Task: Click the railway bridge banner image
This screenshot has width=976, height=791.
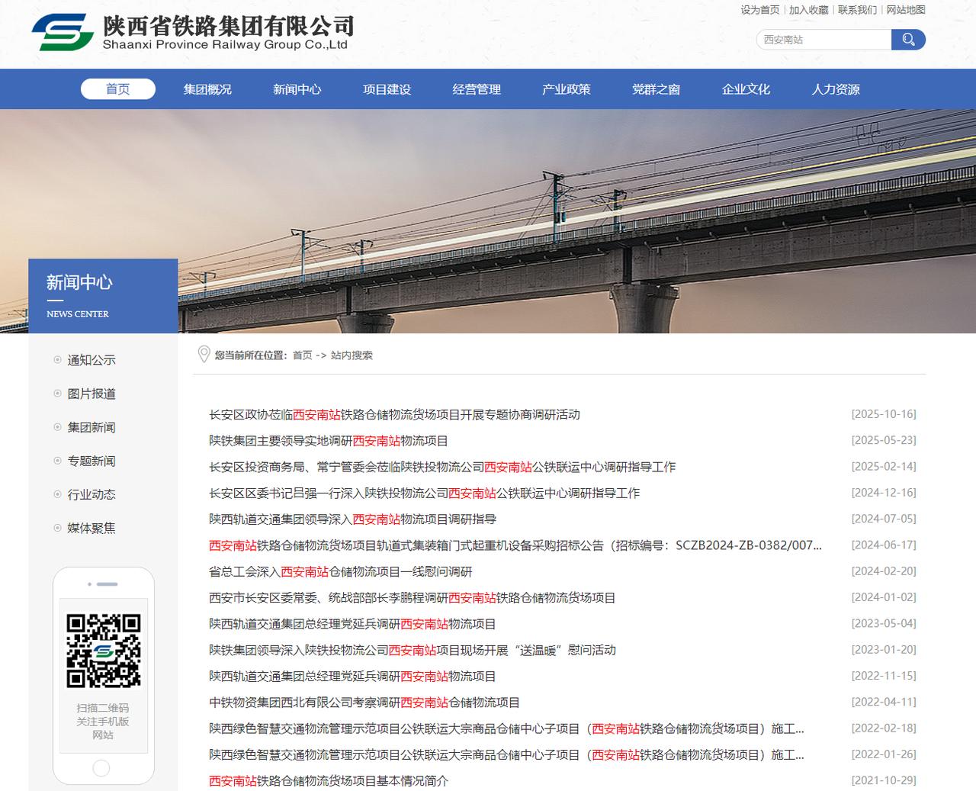Action: tap(488, 221)
